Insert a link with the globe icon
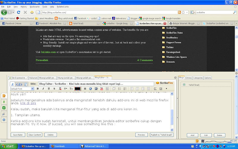 click(x=90, y=89)
